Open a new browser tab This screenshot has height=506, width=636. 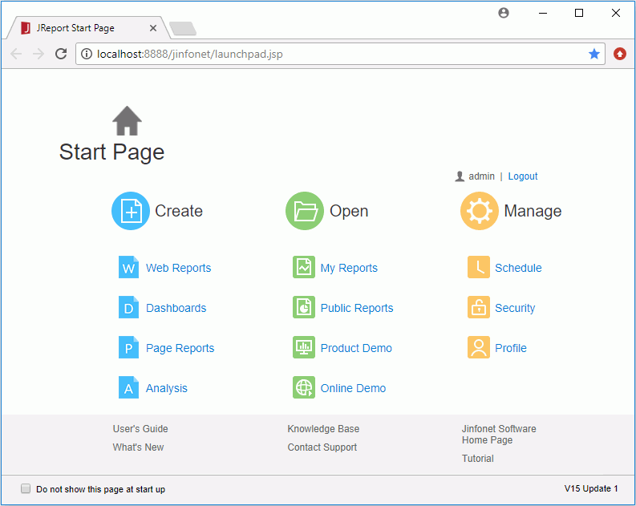[x=183, y=28]
